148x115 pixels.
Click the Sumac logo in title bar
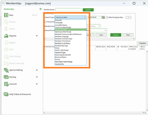coord(4,3)
